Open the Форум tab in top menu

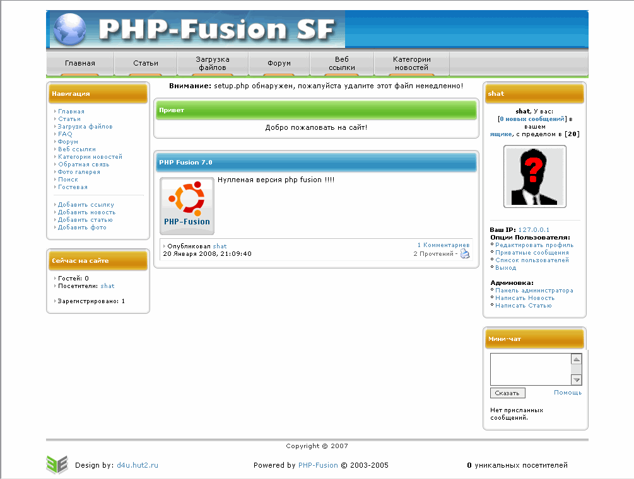click(279, 64)
